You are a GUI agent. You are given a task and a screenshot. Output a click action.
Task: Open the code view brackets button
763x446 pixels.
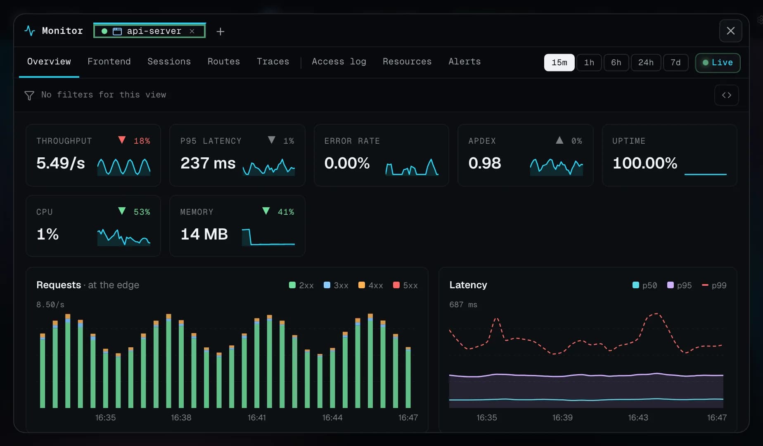727,95
